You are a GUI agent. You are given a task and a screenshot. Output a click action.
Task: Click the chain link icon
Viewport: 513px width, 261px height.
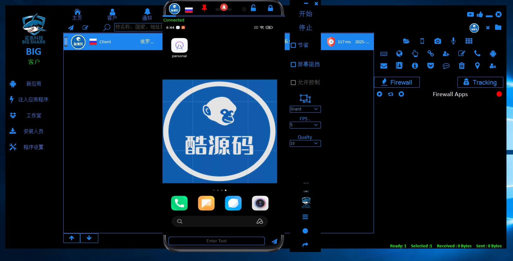(x=431, y=54)
